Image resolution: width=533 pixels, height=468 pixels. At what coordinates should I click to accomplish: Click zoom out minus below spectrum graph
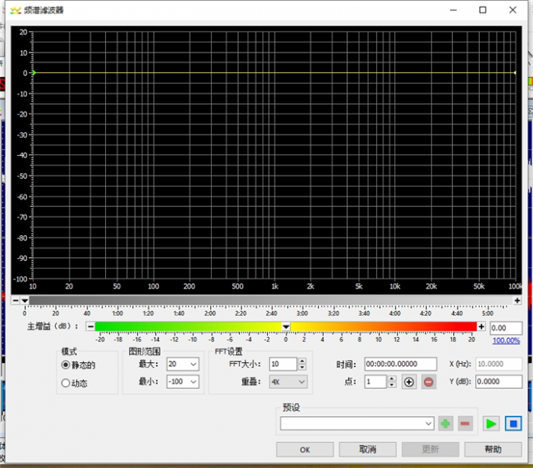16,300
